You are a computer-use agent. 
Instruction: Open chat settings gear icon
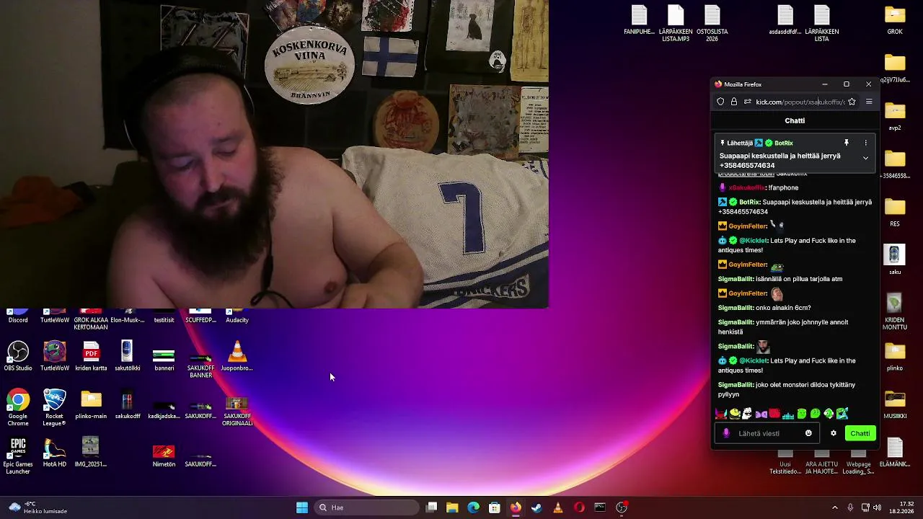coord(834,433)
